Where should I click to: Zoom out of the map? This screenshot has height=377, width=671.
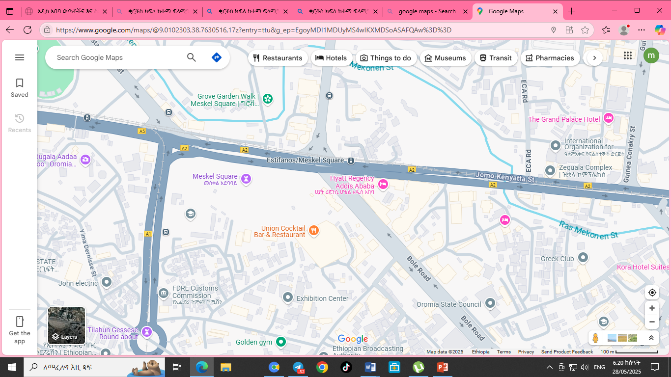click(652, 322)
